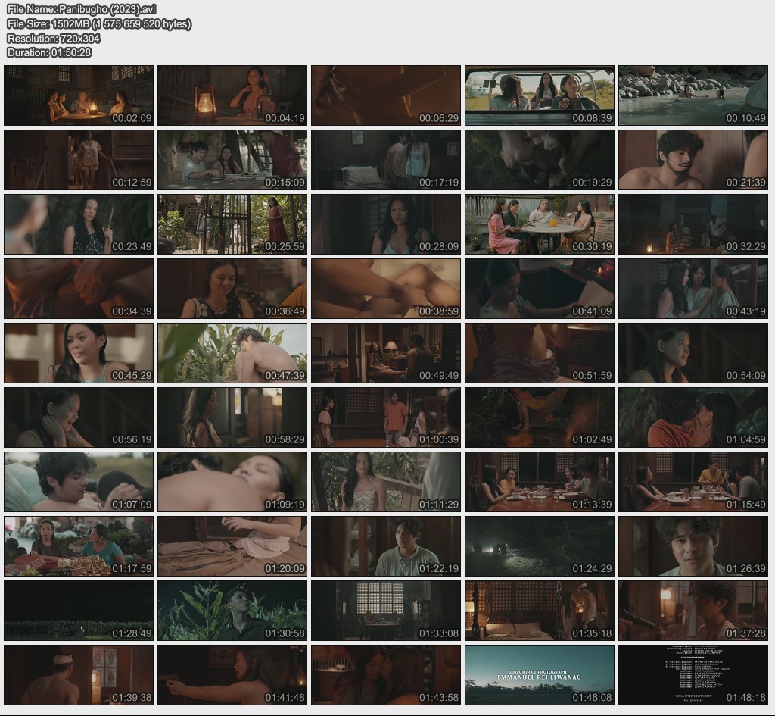Choose the thumbnail timestamped 01:00:39
Screen dimensions: 775x716
pyautogui.click(x=386, y=417)
